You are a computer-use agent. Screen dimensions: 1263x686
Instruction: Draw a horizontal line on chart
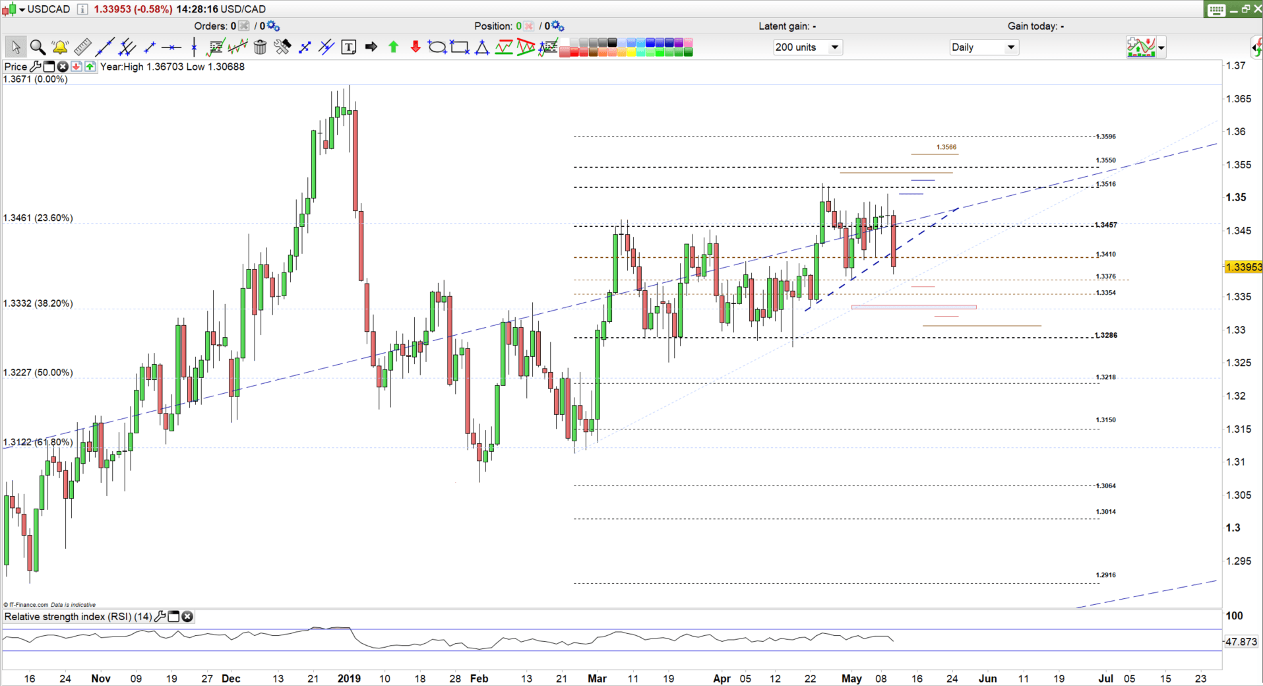pyautogui.click(x=171, y=47)
